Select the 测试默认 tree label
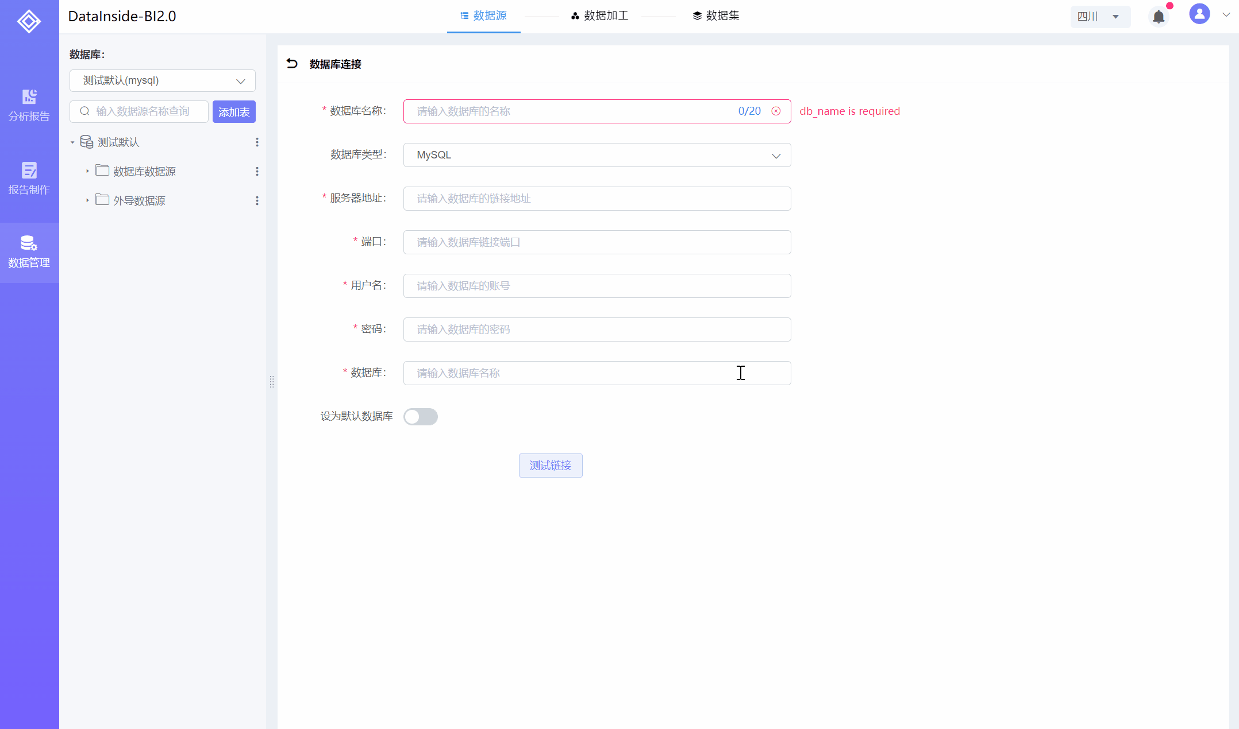This screenshot has height=729, width=1239. [x=118, y=142]
